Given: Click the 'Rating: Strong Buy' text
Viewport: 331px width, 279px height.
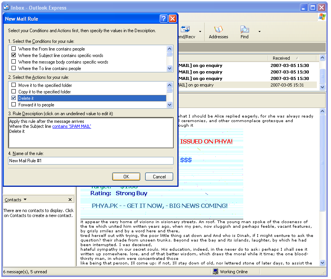Looking at the screenshot, I should click(x=119, y=193).
